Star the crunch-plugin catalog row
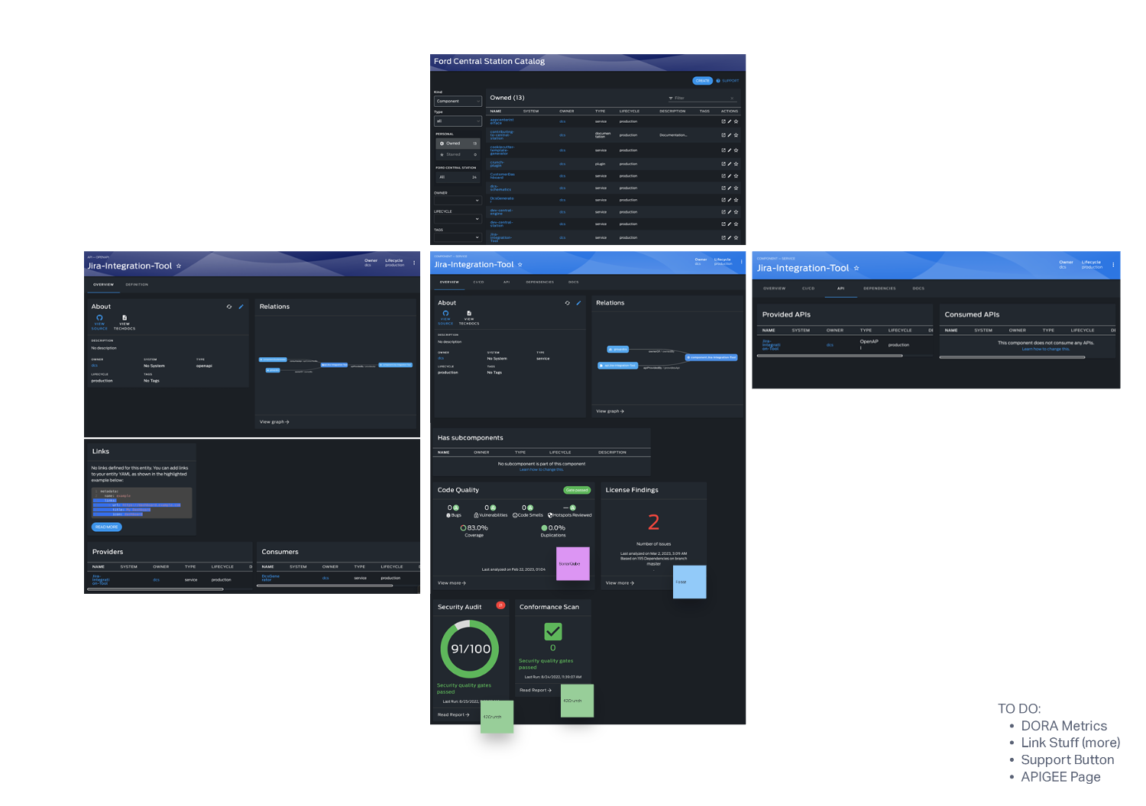1146x806 pixels. (736, 163)
